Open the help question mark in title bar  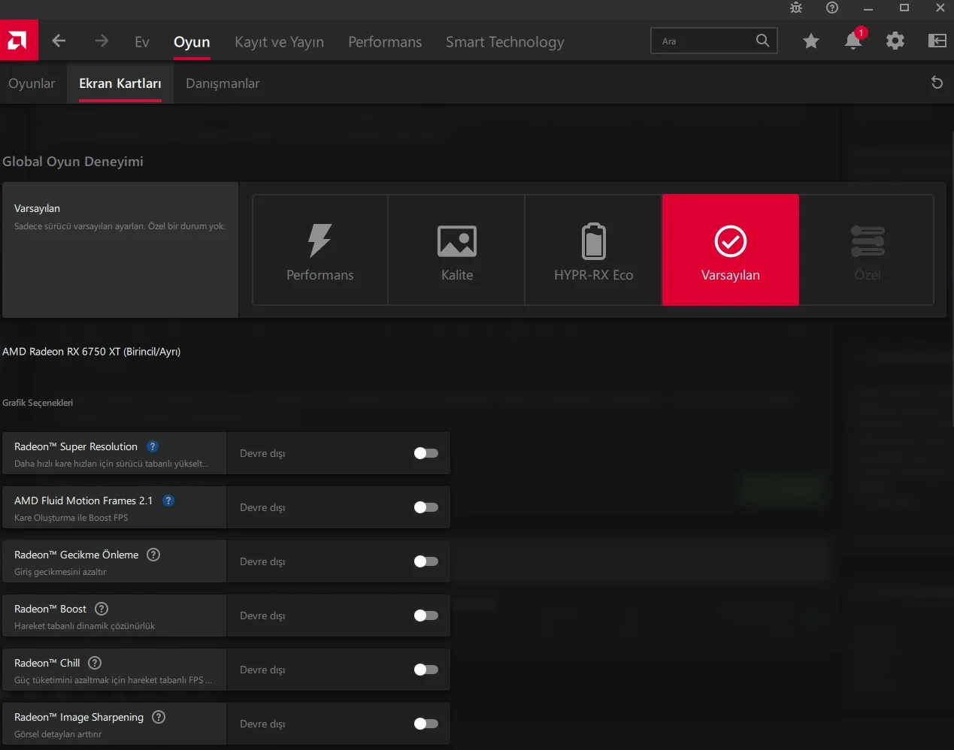coord(832,8)
